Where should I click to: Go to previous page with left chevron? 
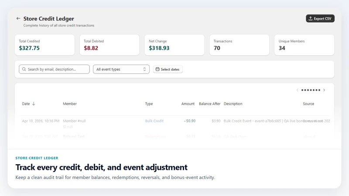[297, 90]
